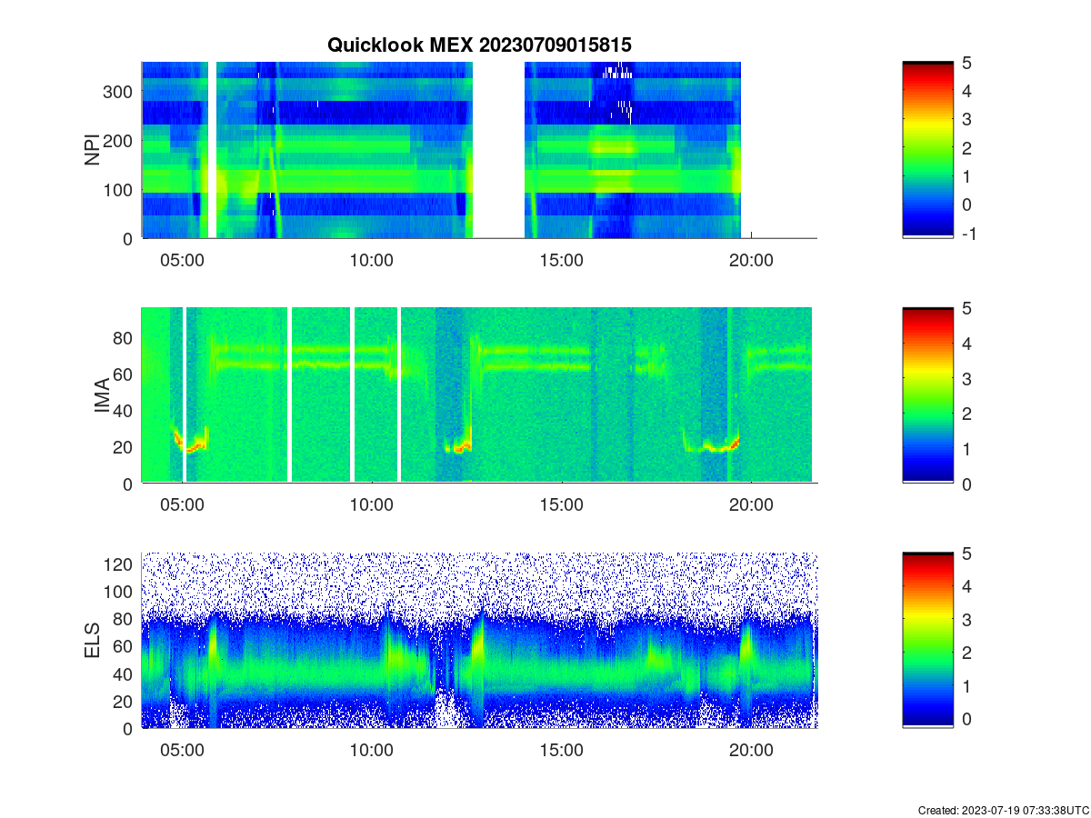Click the 5 label on NPI colorbar
The width and height of the screenshot is (1091, 818).
[x=968, y=63]
